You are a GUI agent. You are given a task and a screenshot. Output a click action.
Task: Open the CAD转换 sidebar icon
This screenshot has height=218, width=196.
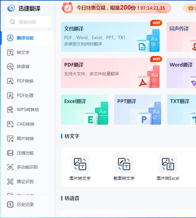(x=10, y=124)
